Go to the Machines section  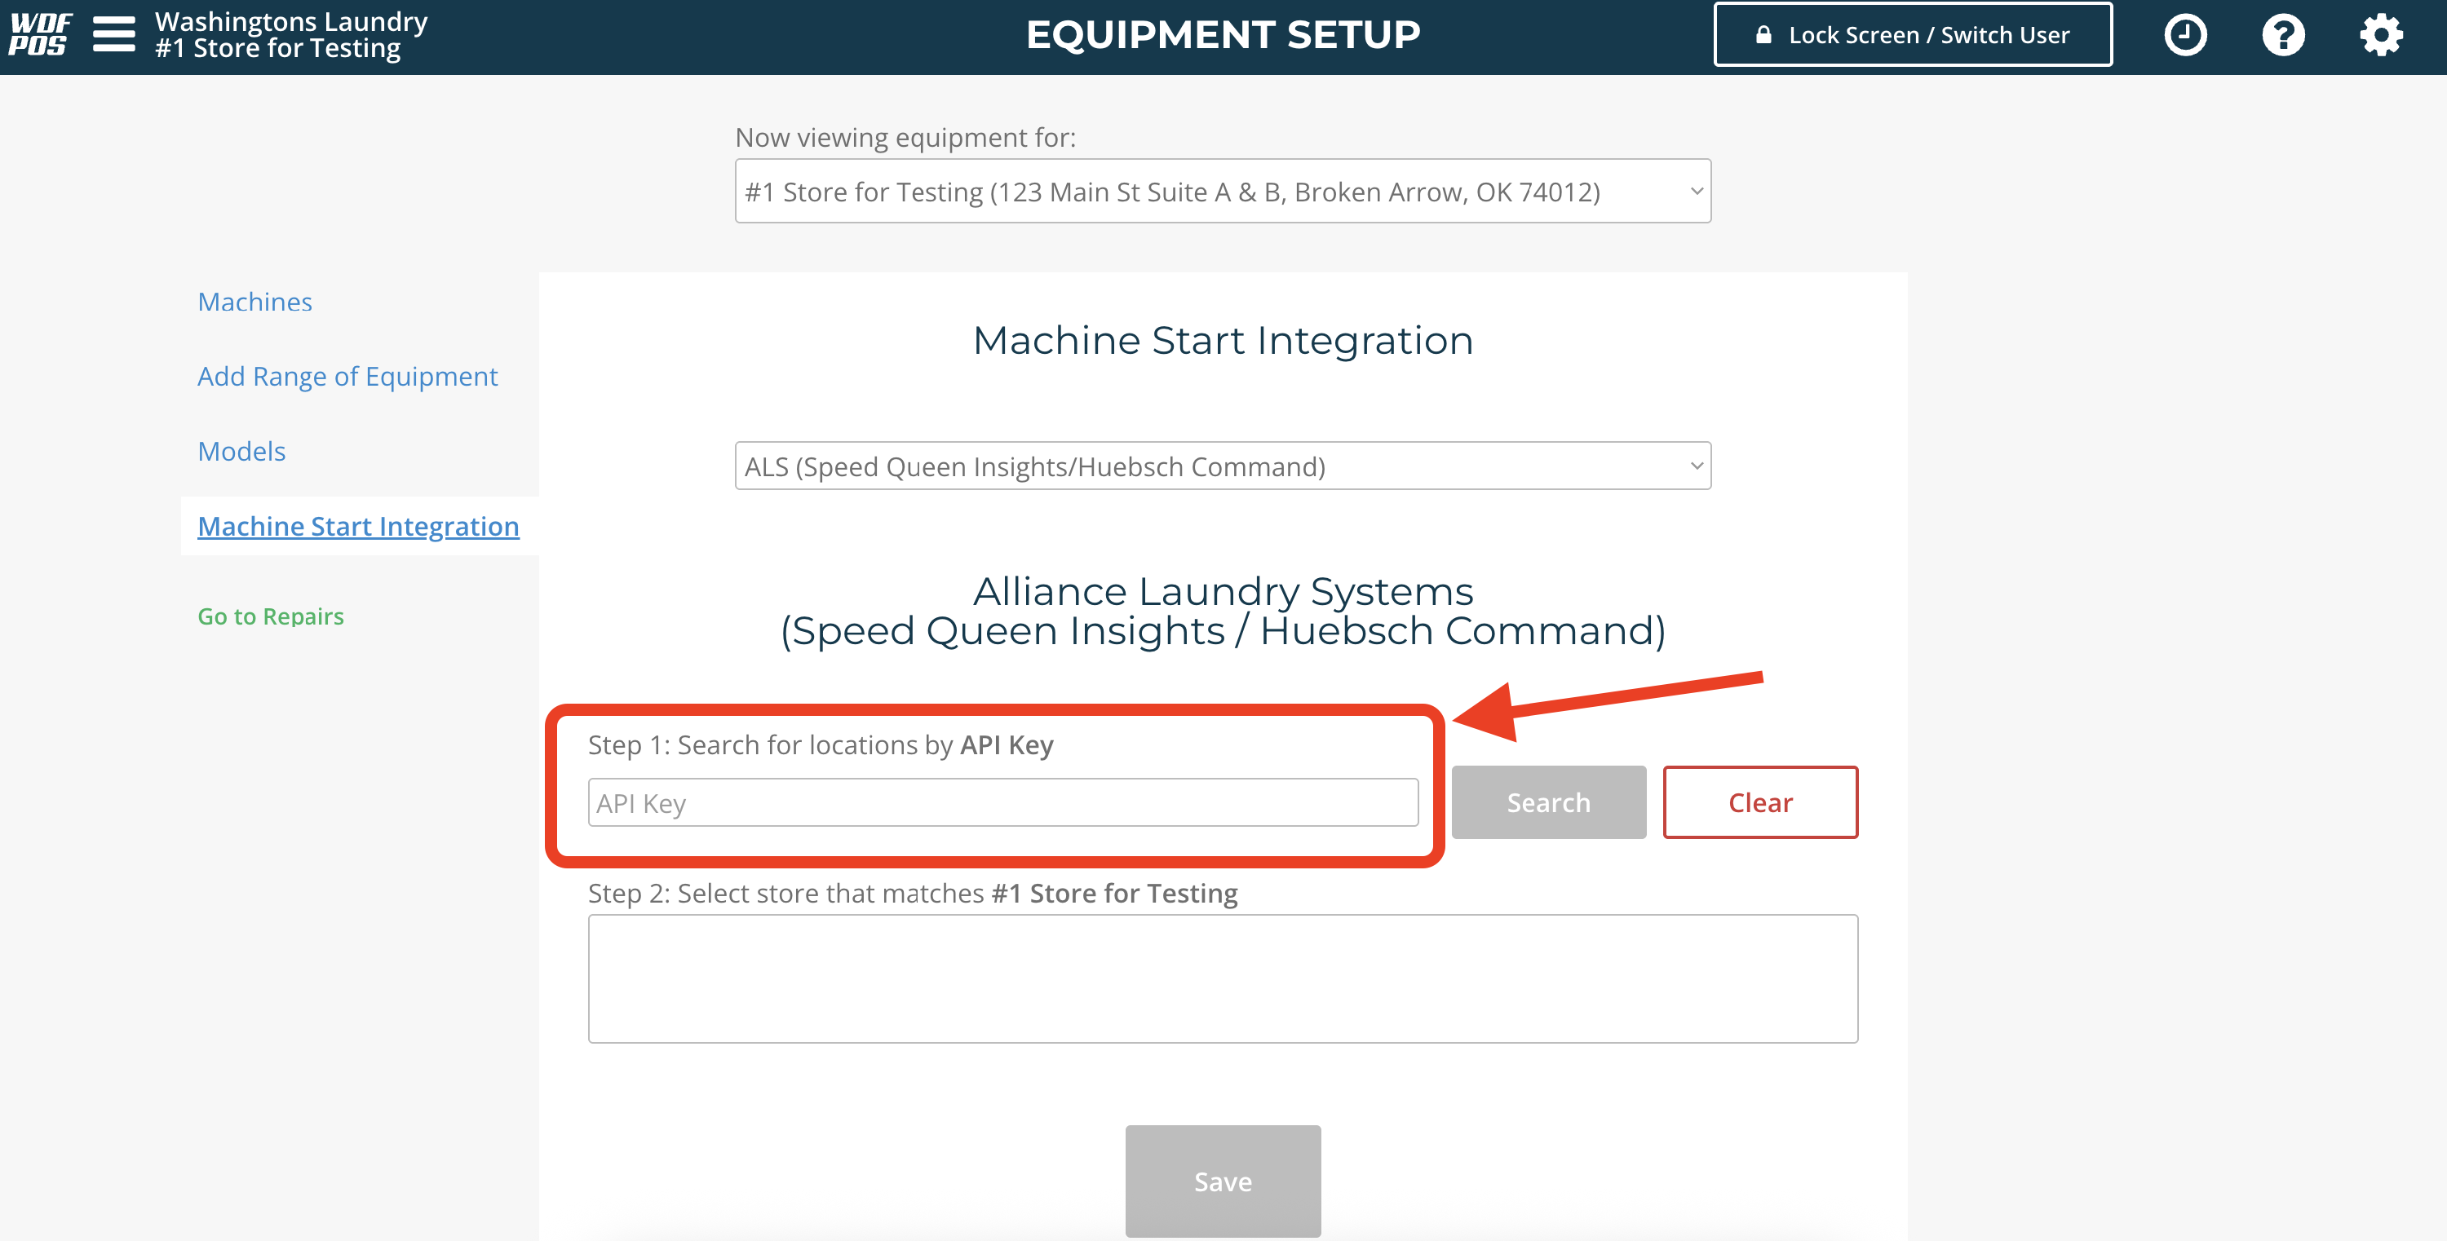pos(254,302)
